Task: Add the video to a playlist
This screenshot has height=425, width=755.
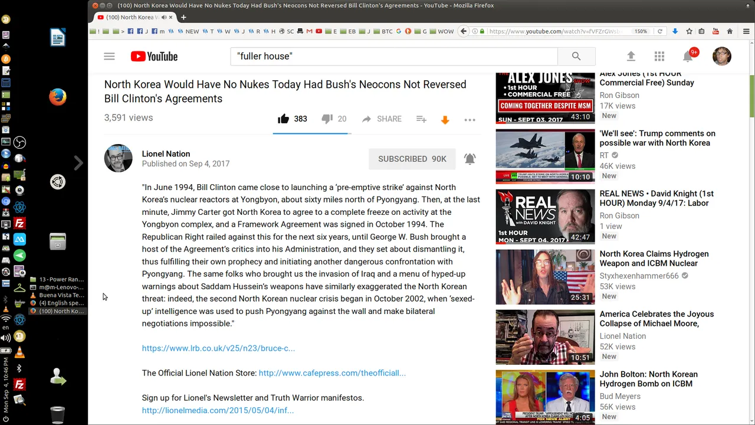Action: click(x=421, y=119)
